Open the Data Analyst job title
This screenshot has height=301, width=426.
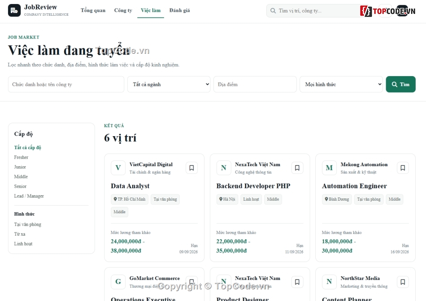pos(130,186)
